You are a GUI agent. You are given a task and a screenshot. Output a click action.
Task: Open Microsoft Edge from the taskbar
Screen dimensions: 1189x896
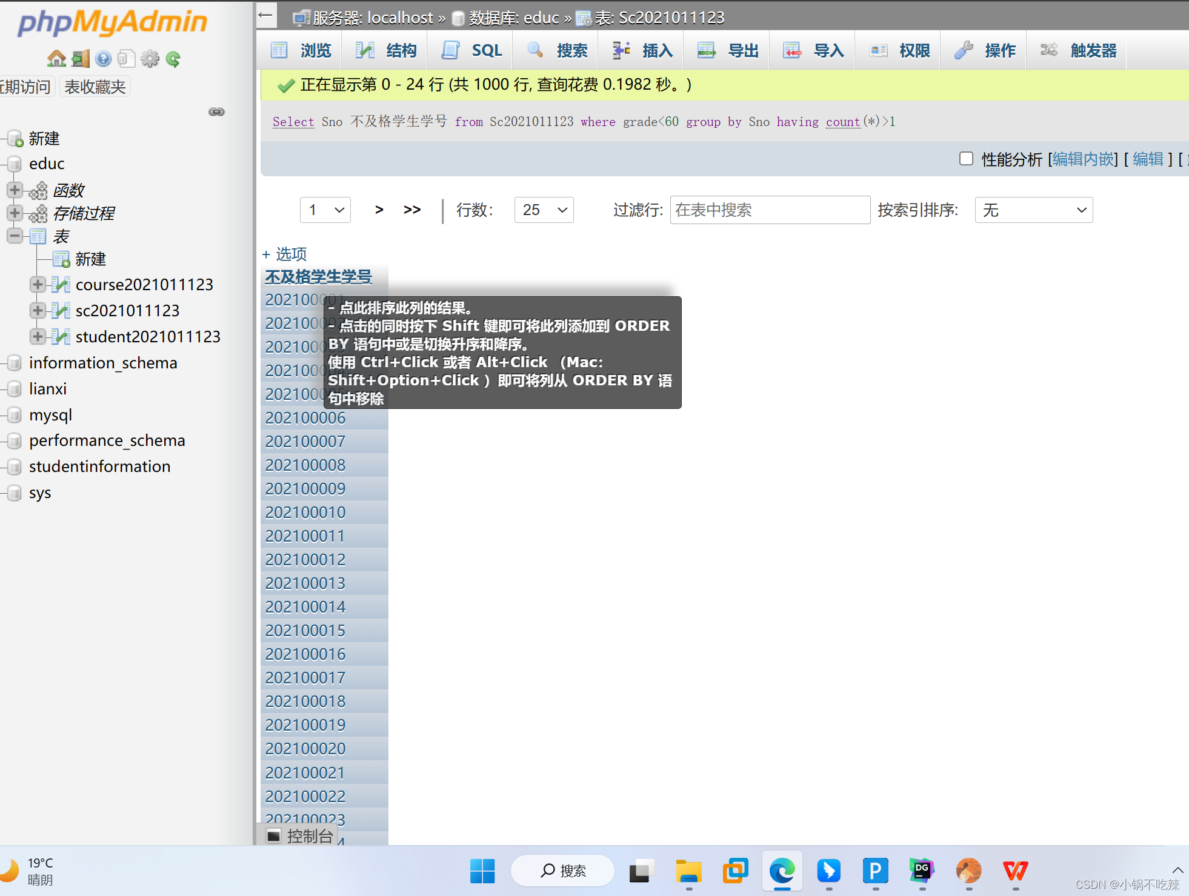tap(782, 871)
